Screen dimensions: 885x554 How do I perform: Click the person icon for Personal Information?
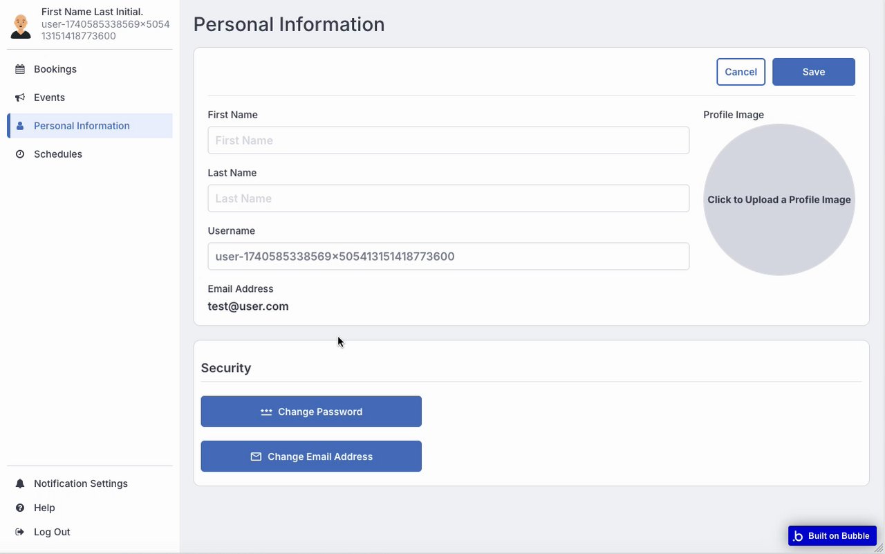(20, 126)
